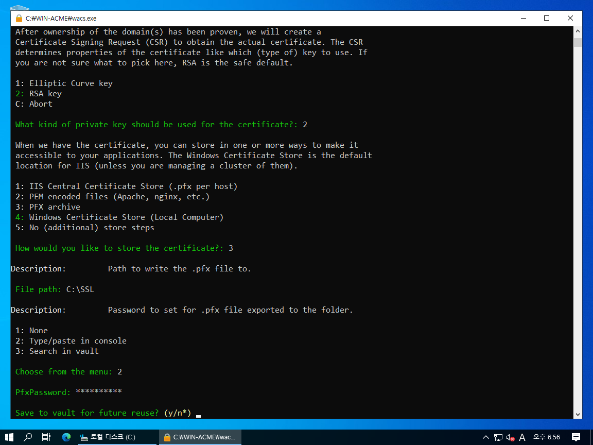Click the '2: RSA key' option text

point(38,93)
